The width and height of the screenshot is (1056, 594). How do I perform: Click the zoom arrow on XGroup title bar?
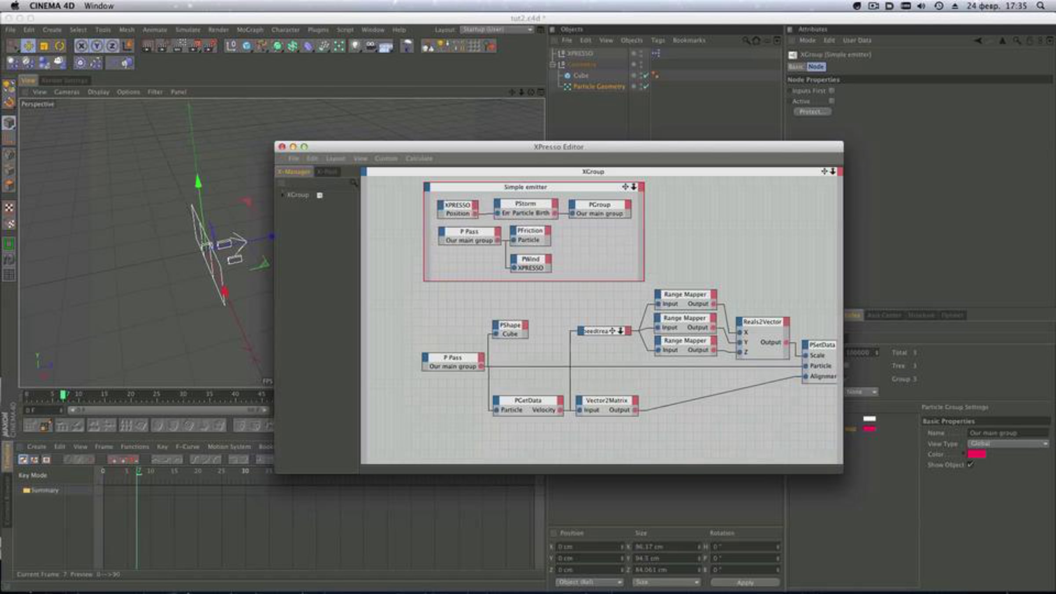pos(833,171)
